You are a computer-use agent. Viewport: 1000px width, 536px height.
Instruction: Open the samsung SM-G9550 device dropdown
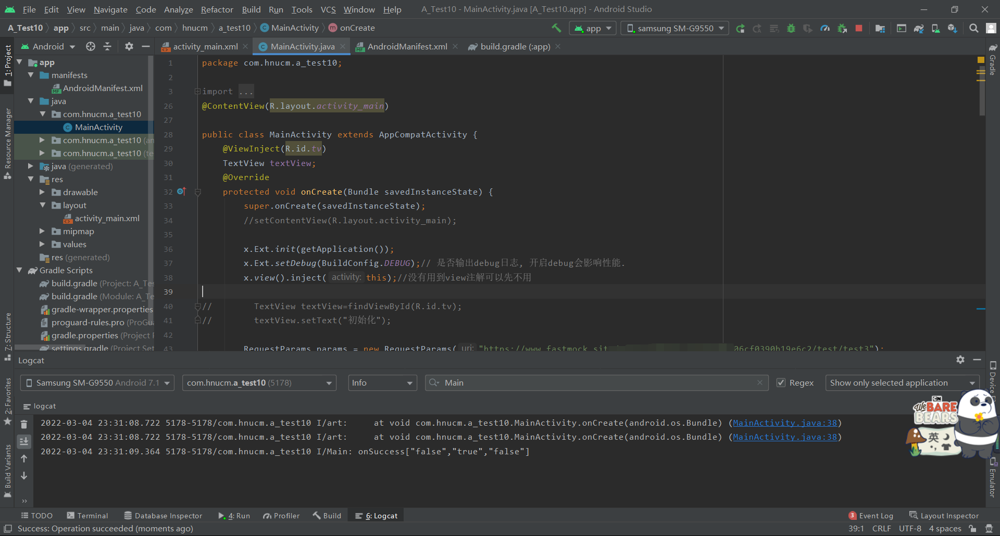pyautogui.click(x=676, y=28)
